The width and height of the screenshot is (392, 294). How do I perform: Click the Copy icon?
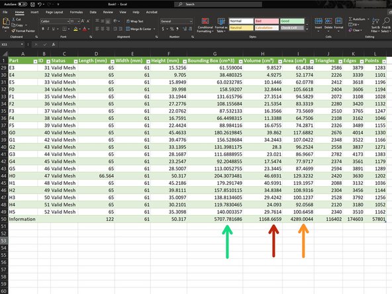pos(13,25)
